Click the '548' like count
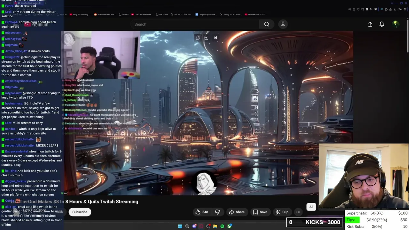Screen dimensions: 409x230 205,212
